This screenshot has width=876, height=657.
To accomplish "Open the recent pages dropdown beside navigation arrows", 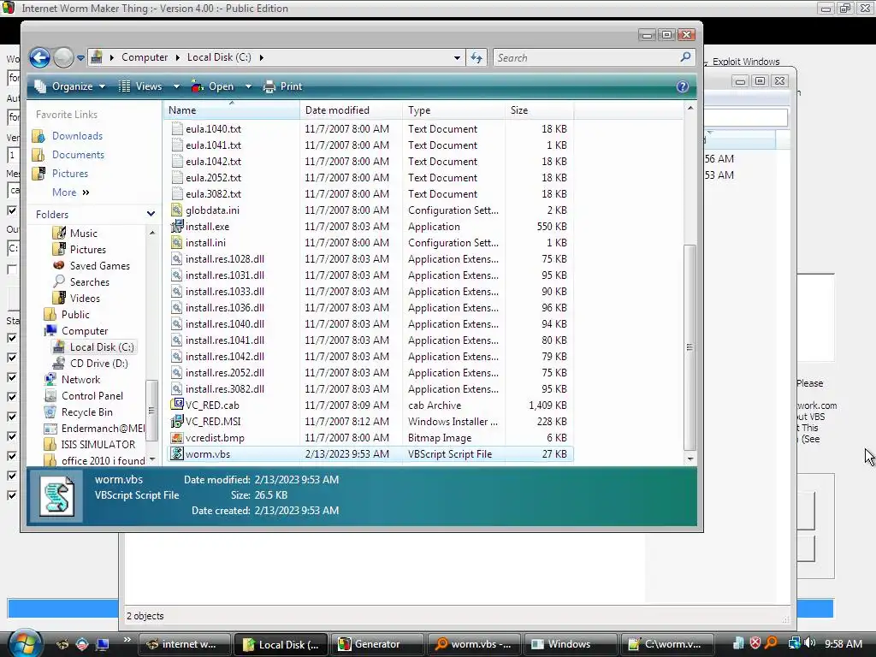I will [80, 57].
